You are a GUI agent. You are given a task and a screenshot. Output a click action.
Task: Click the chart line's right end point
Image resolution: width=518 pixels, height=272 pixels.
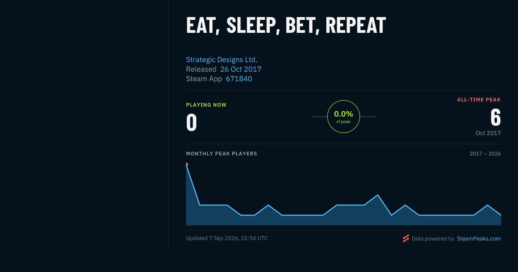501,215
